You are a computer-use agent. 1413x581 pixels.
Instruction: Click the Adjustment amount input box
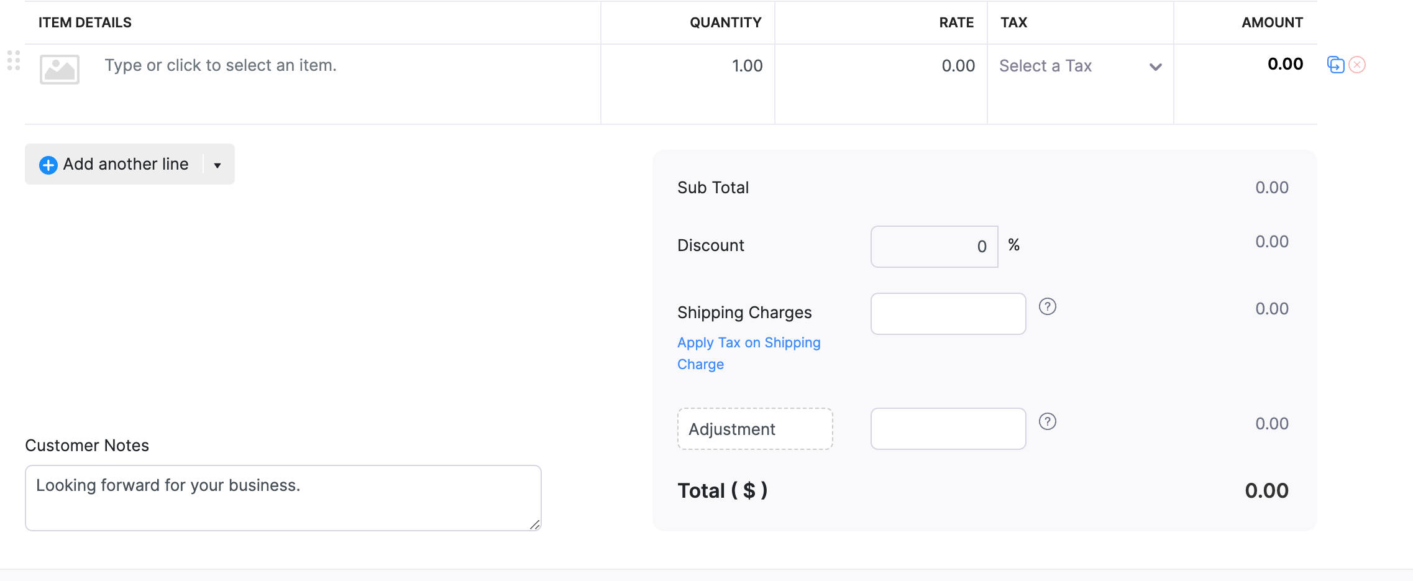[948, 429]
